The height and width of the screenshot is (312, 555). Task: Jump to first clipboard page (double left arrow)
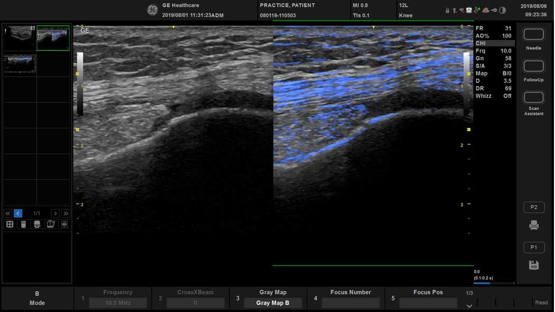click(7, 213)
